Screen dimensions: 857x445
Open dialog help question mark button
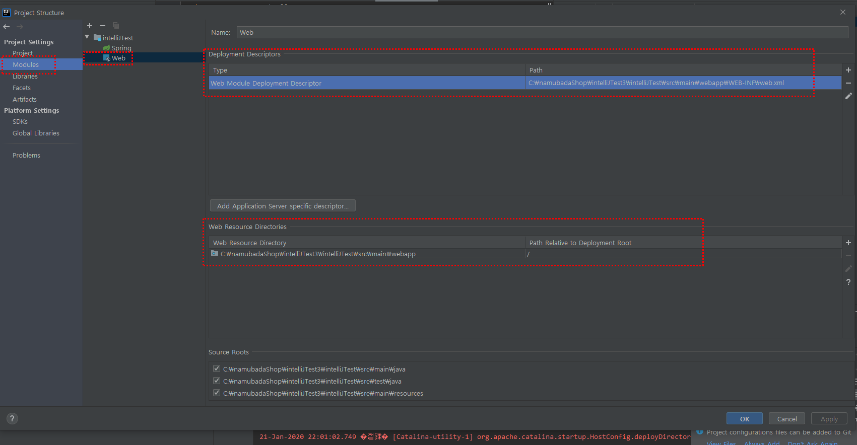(x=12, y=418)
